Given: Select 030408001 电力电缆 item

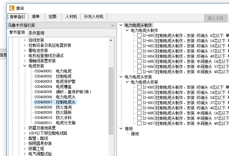Looking at the screenshot, I should click(53, 71).
